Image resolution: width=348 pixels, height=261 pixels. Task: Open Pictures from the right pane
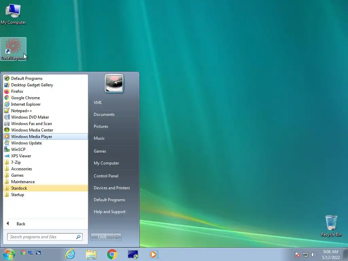(101, 126)
